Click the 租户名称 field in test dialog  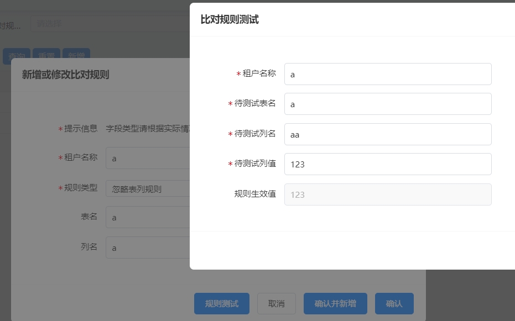pos(388,74)
